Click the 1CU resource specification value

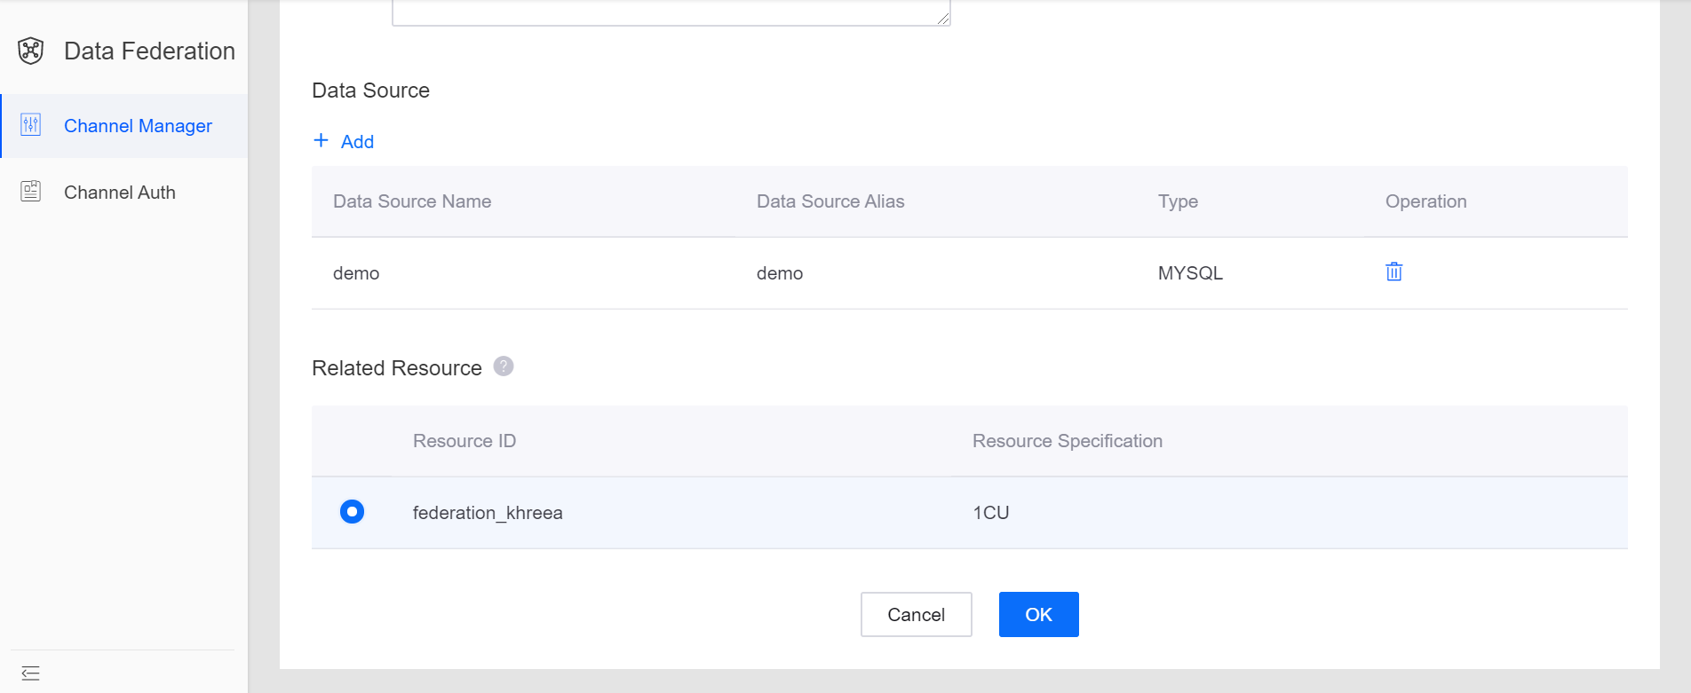[x=991, y=513]
